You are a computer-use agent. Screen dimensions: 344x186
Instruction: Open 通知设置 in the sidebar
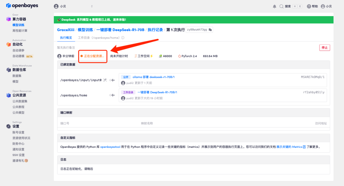coord(18,149)
